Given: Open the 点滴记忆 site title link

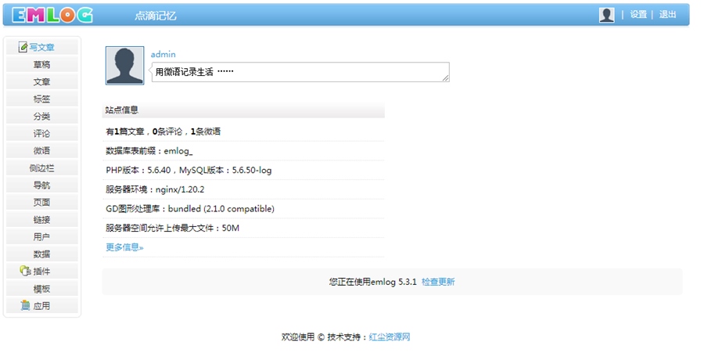Looking at the screenshot, I should (x=156, y=16).
